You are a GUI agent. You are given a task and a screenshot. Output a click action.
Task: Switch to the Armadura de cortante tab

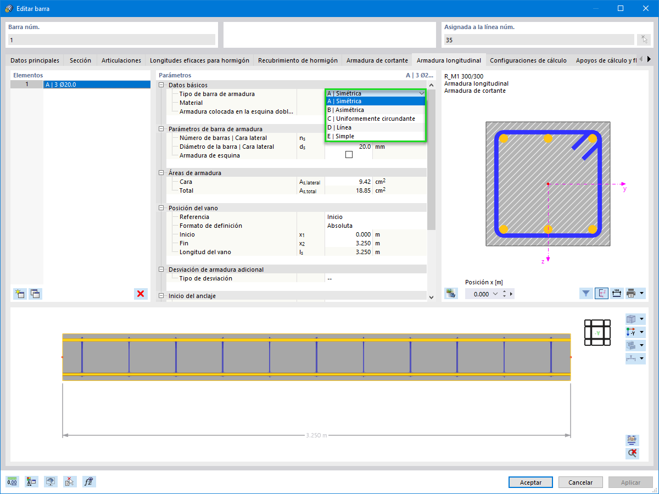(x=377, y=60)
